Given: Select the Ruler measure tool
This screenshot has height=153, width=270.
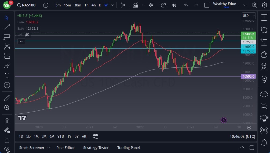Looking at the screenshot, I should coord(7,98).
